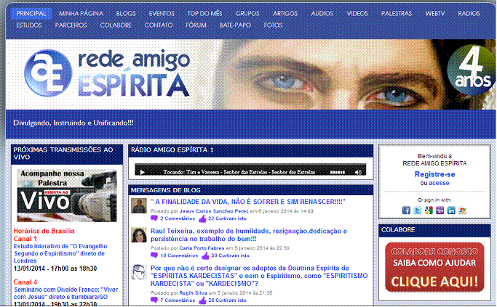Open the 10 Comentários link
This screenshot has width=497, height=307.
pos(179,255)
